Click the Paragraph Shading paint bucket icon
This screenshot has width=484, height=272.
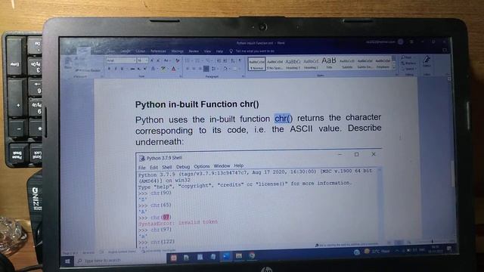(225, 69)
